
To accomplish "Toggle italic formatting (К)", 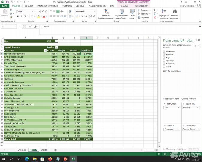I will click(x=21, y=16).
